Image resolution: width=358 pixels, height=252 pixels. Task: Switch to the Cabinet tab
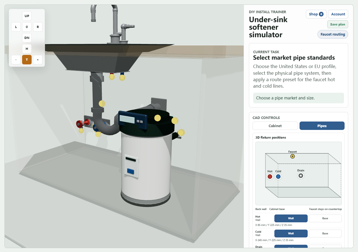click(275, 126)
